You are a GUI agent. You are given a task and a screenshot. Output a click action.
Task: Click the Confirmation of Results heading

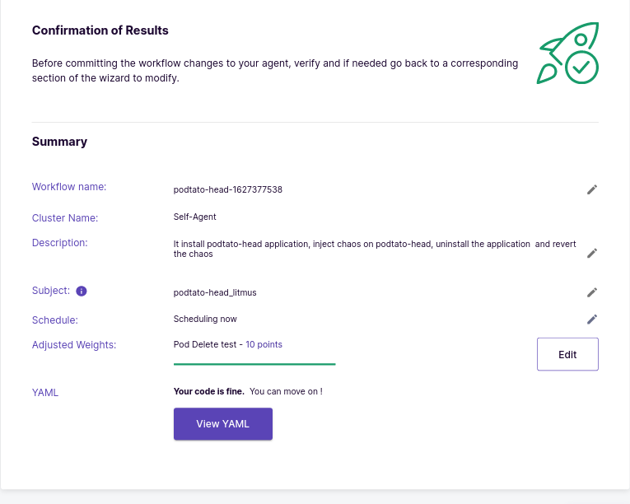tap(100, 30)
